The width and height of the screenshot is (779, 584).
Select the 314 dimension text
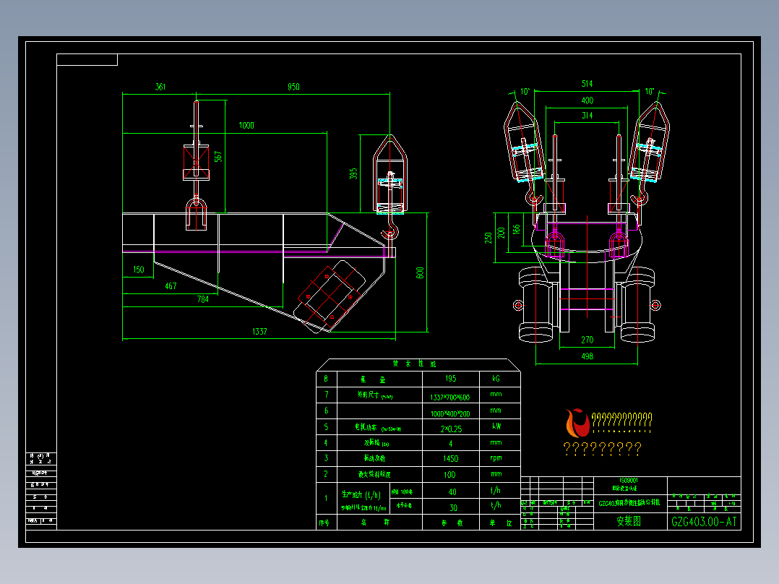(588, 116)
